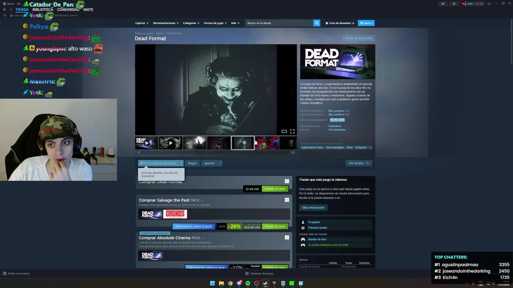Click the Mandos de Xbox link

pos(317,239)
